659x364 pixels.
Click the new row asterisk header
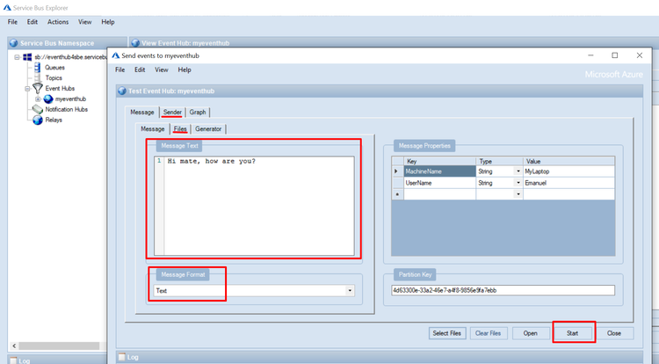(x=397, y=194)
